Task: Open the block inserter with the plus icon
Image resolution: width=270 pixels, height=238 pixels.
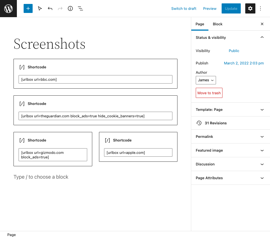Action: click(28, 8)
